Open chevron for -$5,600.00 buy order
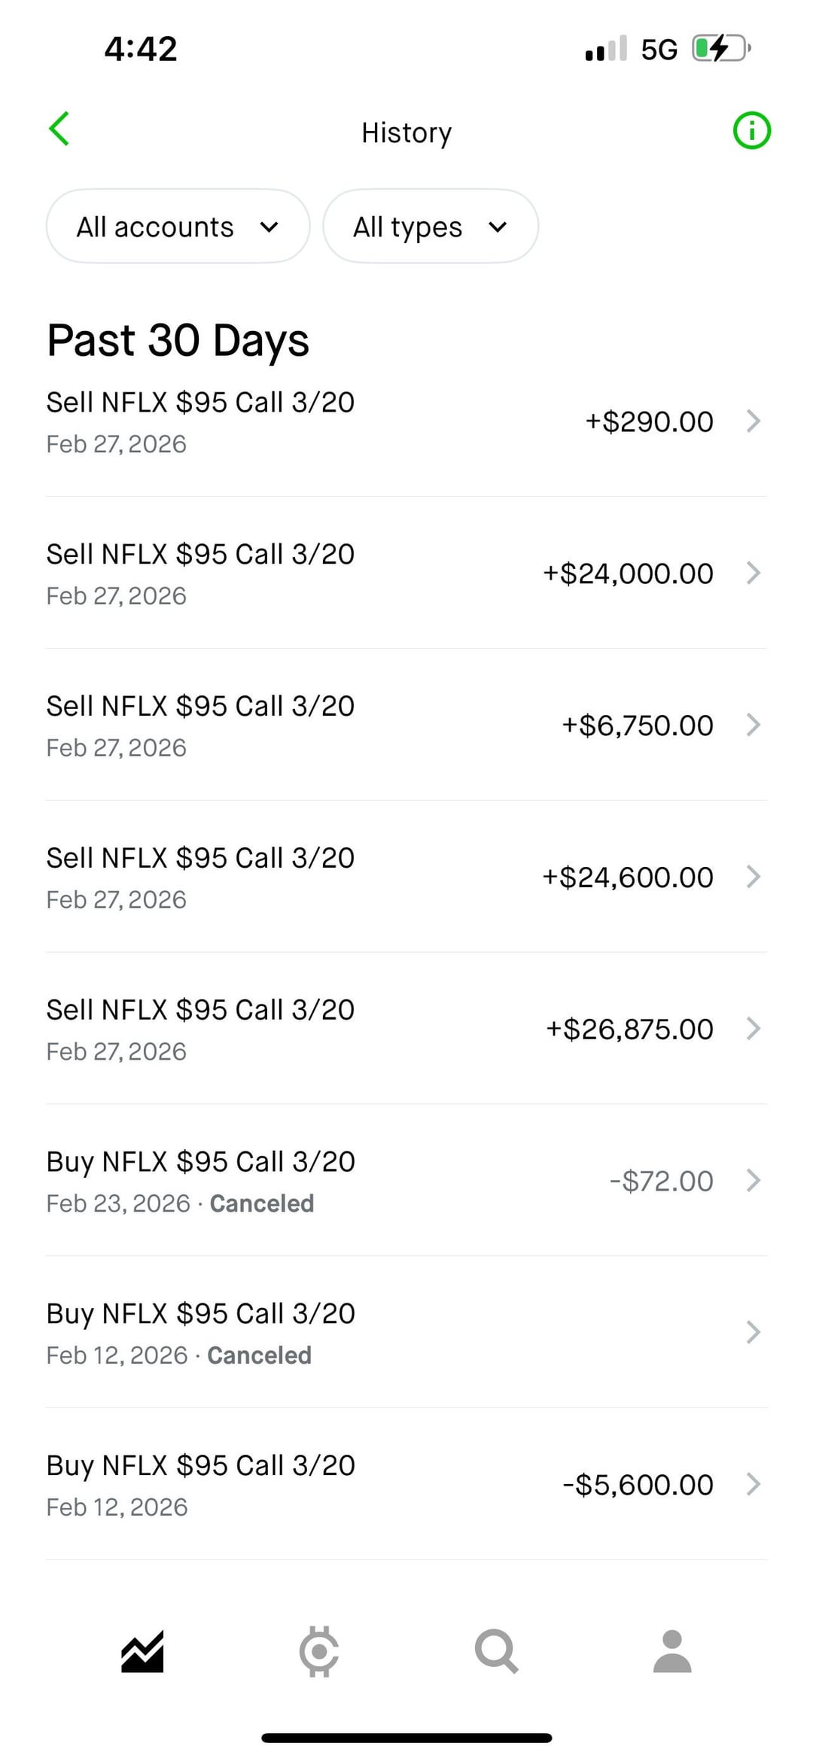813x1758 pixels. pos(753,1484)
